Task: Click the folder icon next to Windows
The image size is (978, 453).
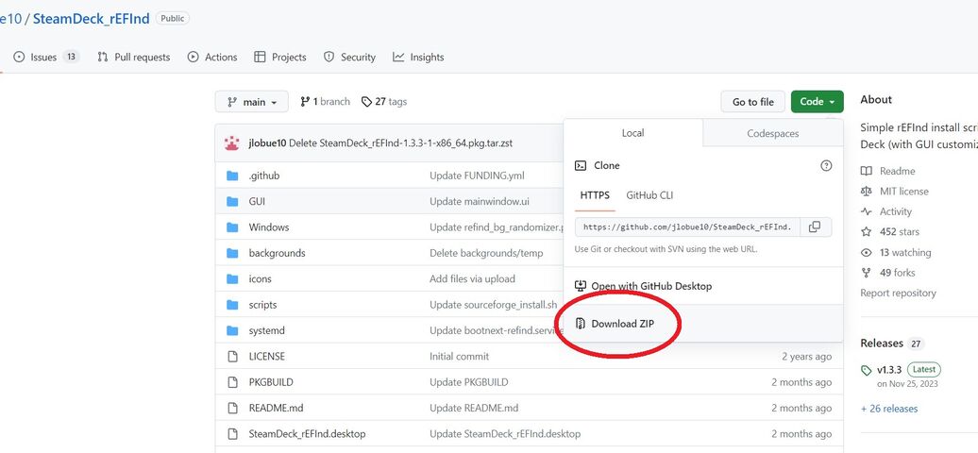Action: (232, 227)
